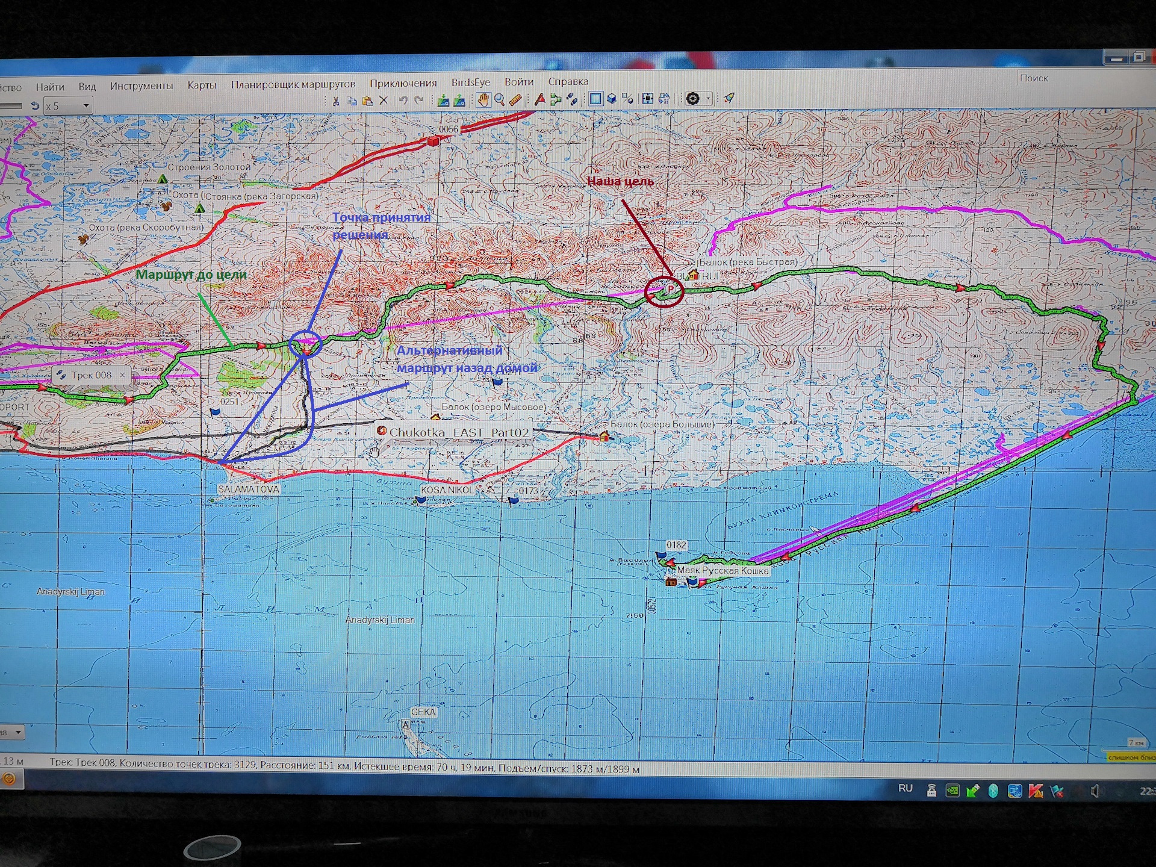
Task: Select the New Route tool
Action: pyautogui.click(x=555, y=99)
